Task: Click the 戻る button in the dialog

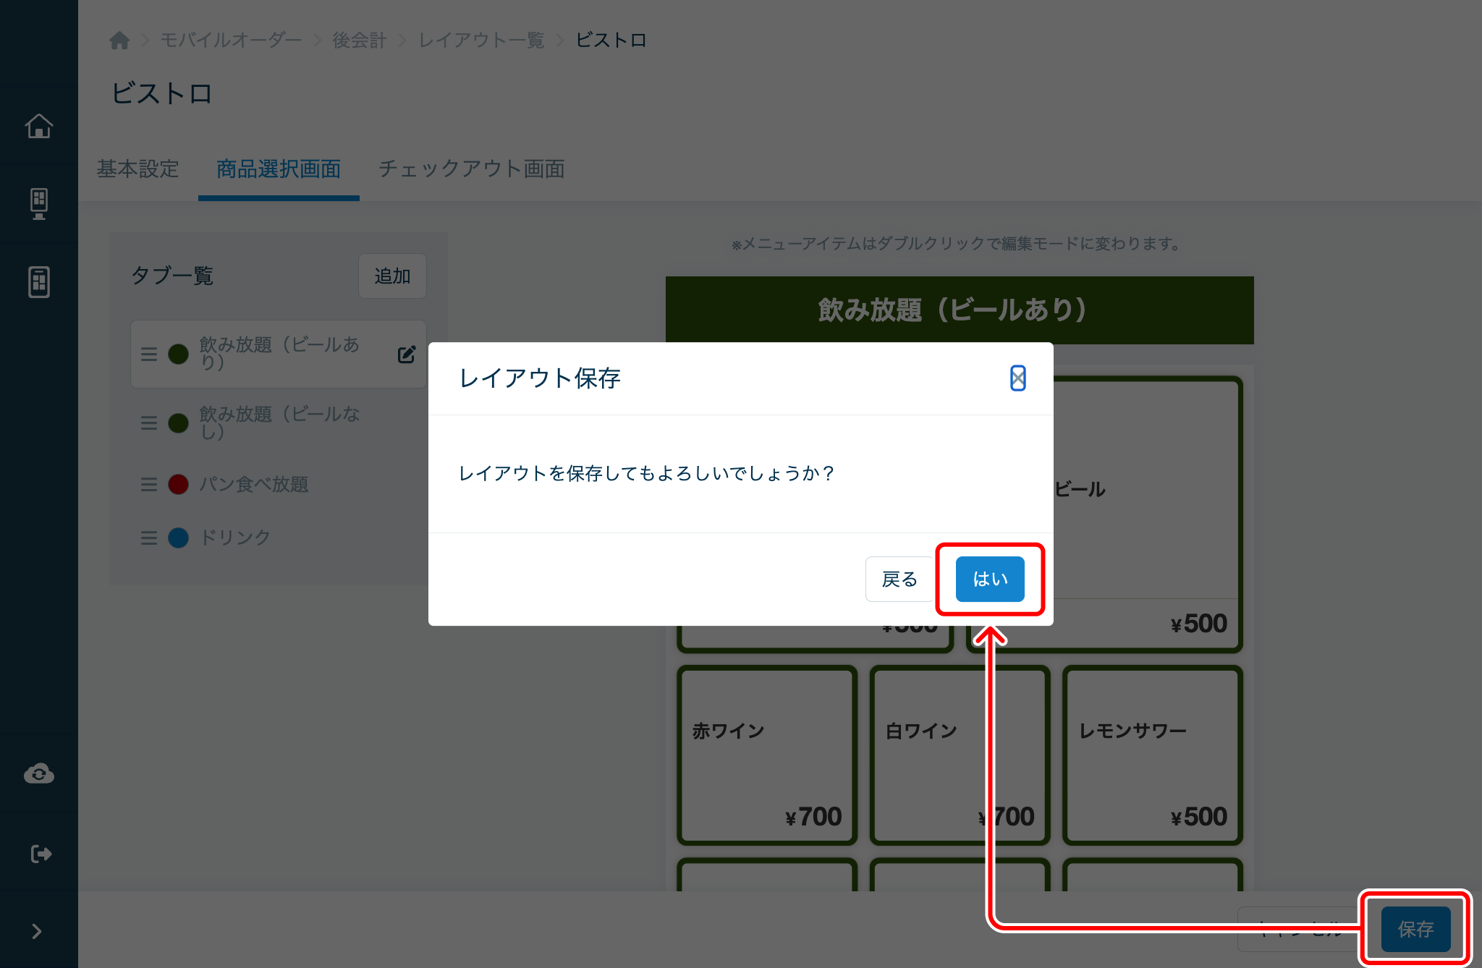Action: point(898,579)
